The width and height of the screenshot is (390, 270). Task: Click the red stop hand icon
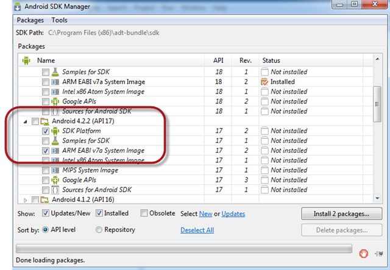click(364, 254)
